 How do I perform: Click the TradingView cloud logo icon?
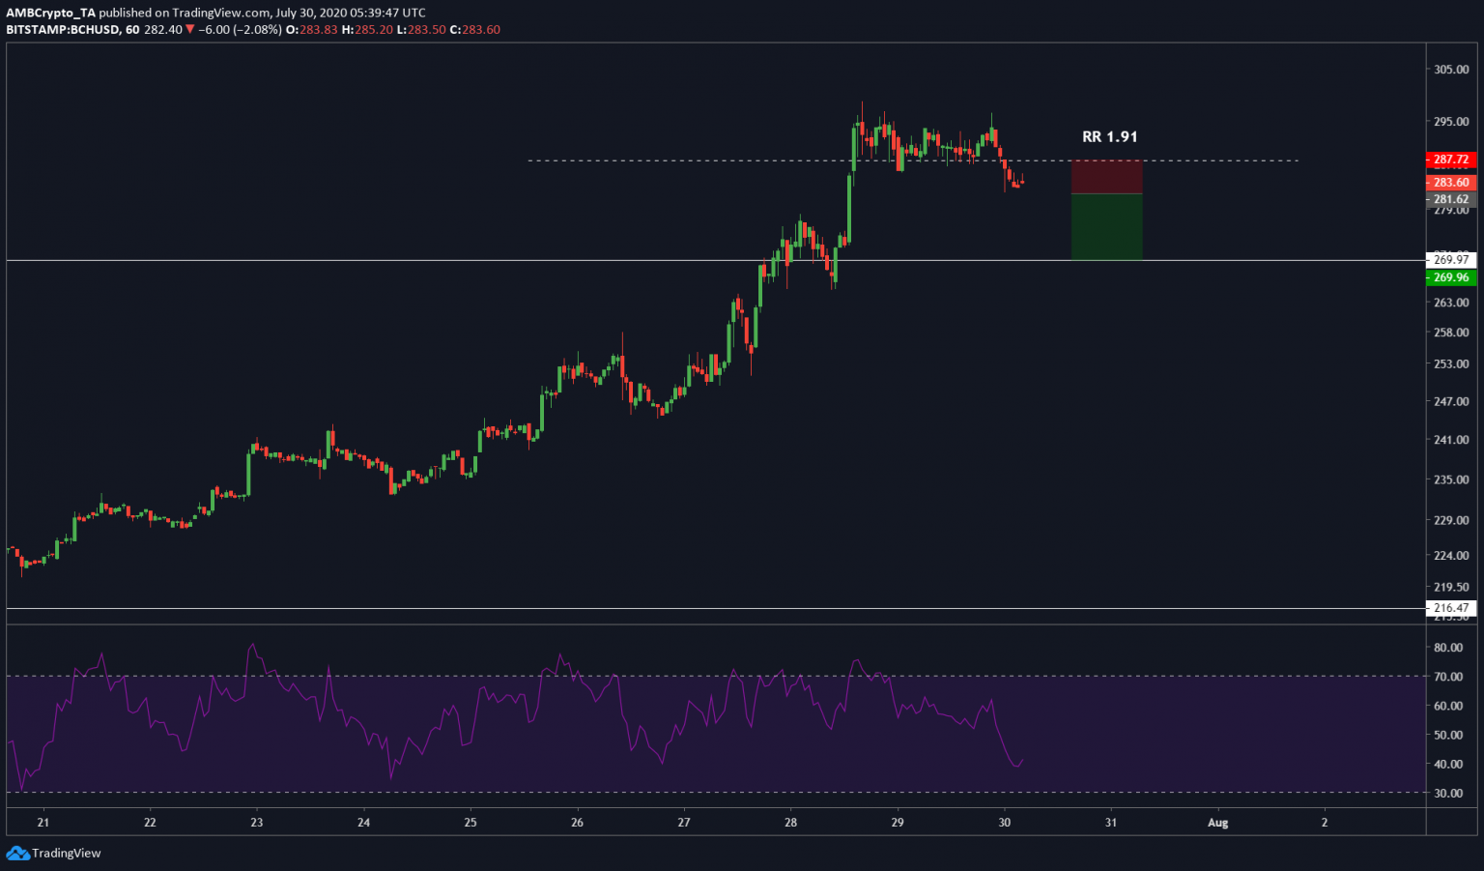[x=17, y=853]
